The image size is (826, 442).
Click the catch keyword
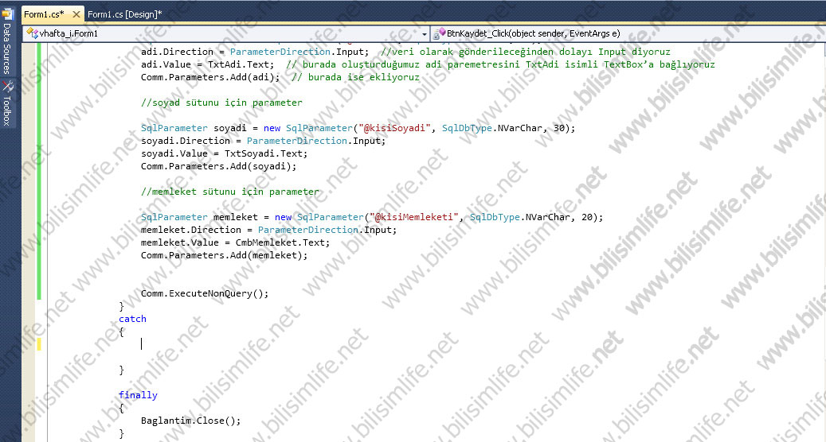click(x=132, y=319)
